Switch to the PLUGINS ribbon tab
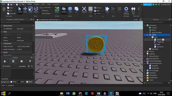172x96 pixels. pyautogui.click(x=56, y=4)
